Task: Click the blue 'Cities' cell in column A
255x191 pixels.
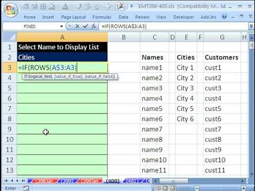Action: [x=62, y=57]
